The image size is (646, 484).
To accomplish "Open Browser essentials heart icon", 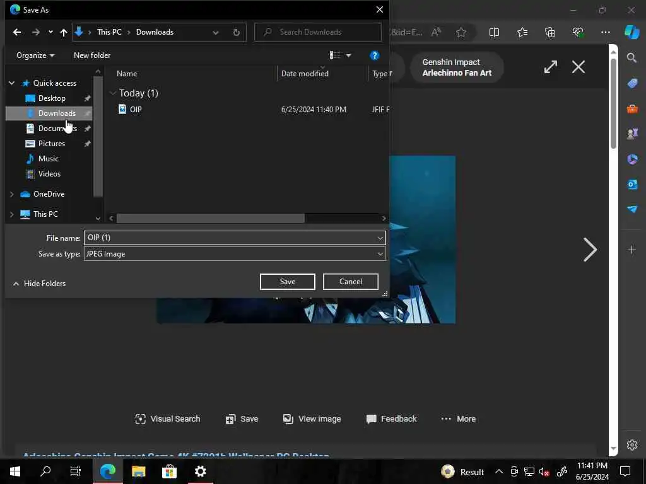I will tap(578, 32).
